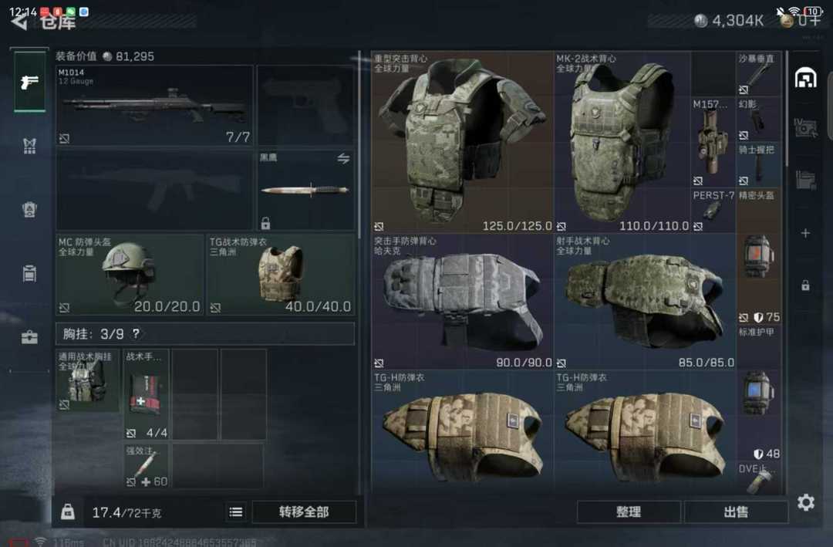Expand the 胸挂 3/9 chest rig bar

[x=205, y=334]
